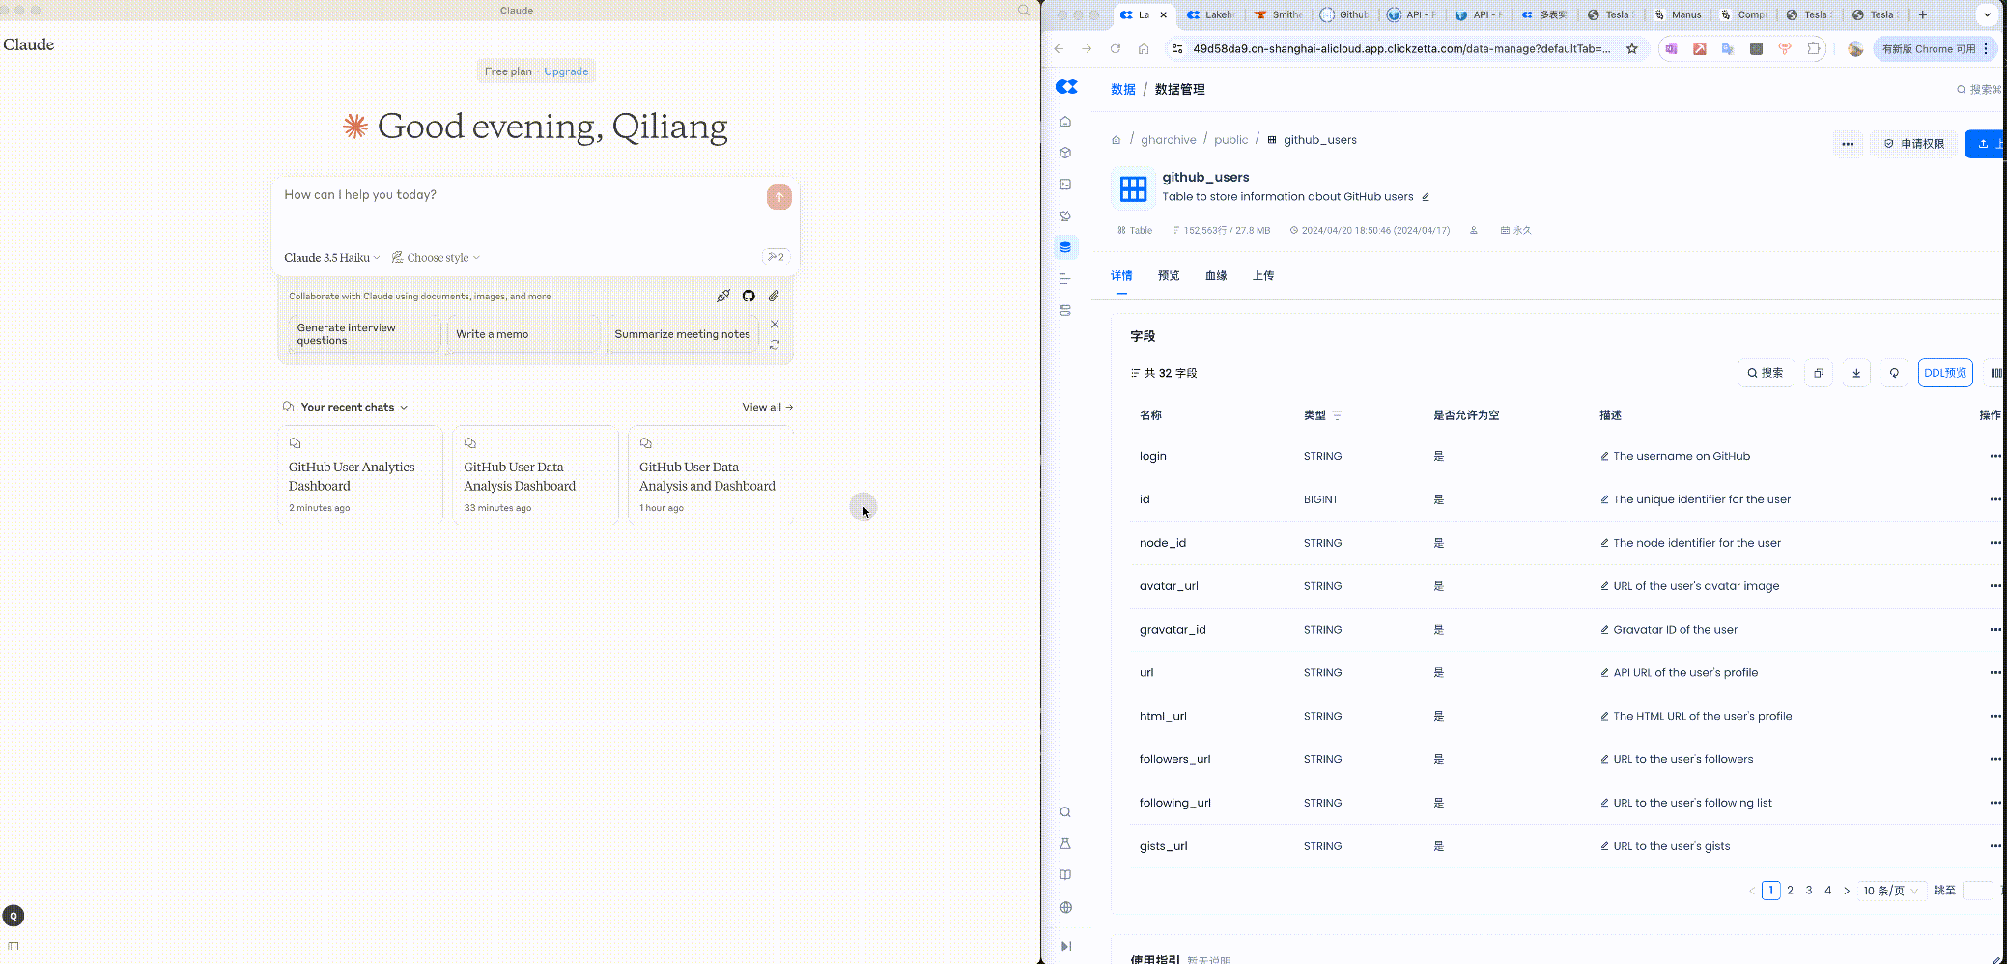Open GitHub User Analytics Dashboard chat
This screenshot has width=2007, height=964.
point(360,475)
